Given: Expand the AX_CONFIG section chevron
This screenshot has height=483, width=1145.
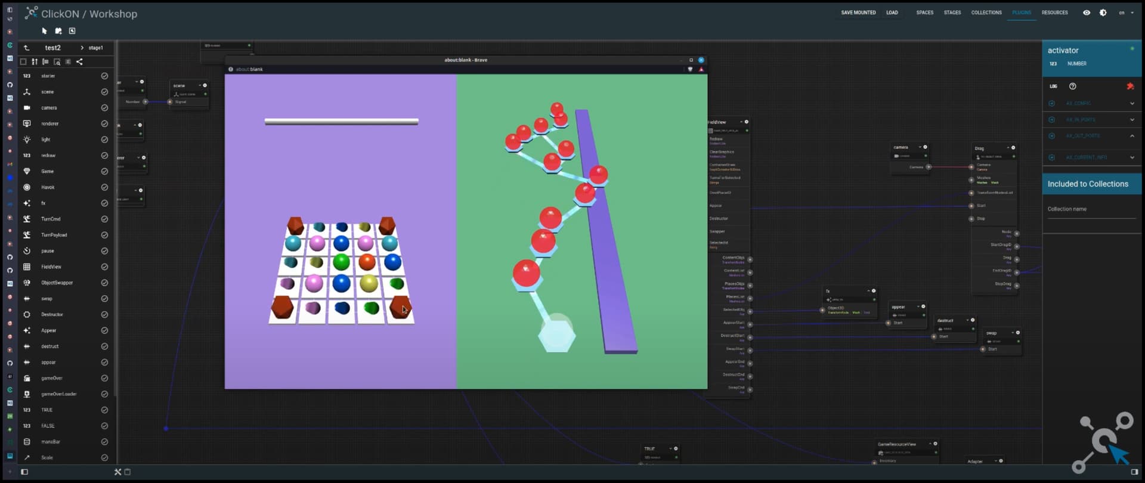Looking at the screenshot, I should coord(1132,103).
